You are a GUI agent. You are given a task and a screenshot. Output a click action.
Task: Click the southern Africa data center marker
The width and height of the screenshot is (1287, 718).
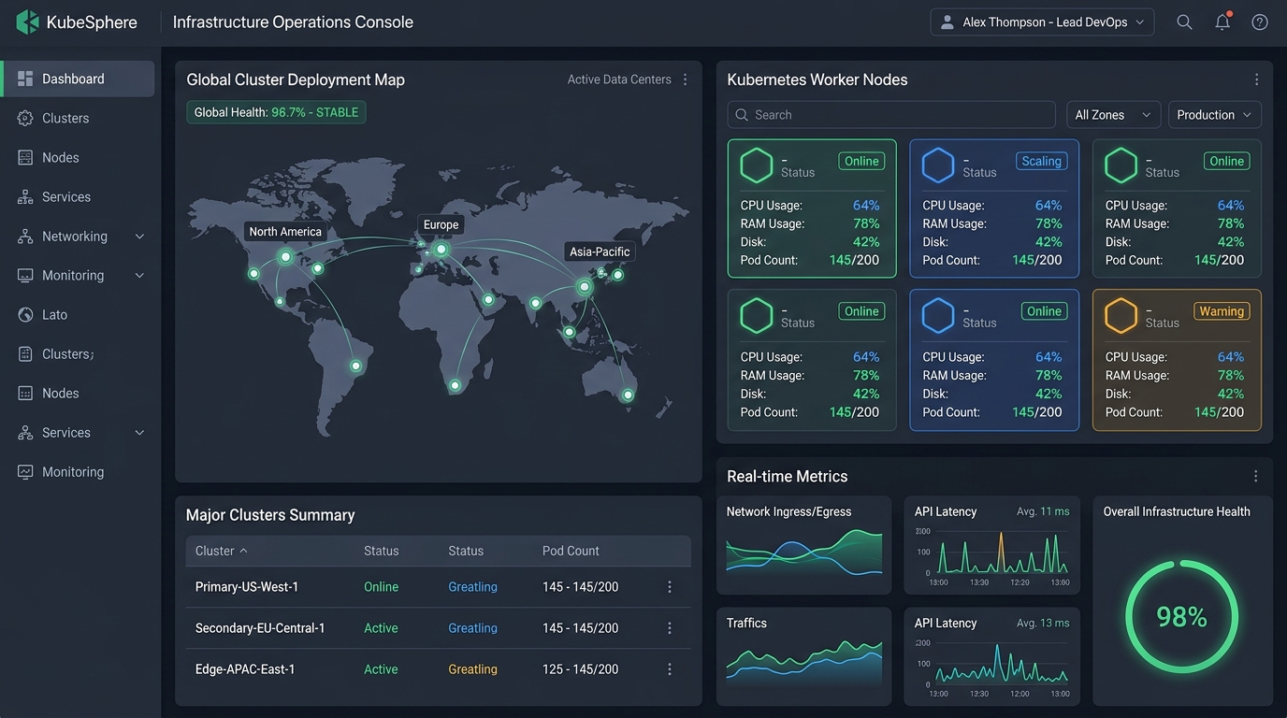point(455,385)
